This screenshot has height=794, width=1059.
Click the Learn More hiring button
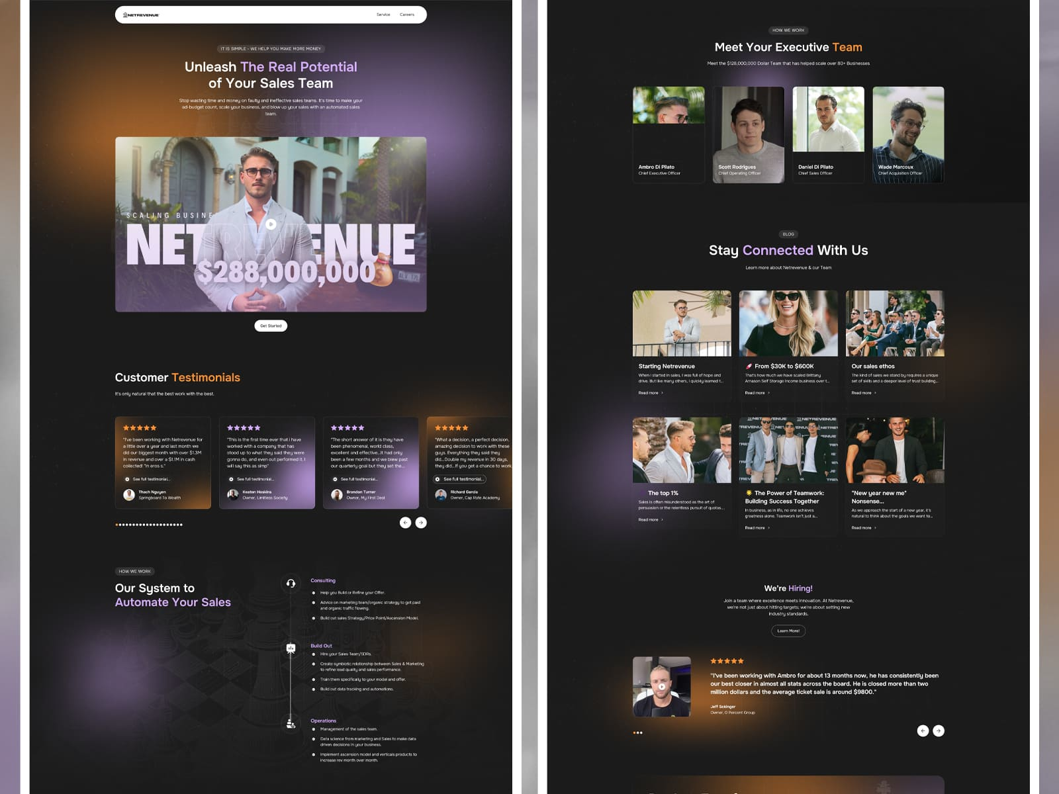pos(788,631)
